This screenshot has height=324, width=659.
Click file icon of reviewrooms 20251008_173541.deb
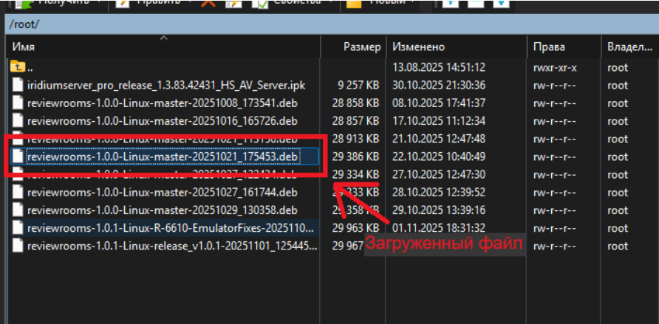(18, 103)
